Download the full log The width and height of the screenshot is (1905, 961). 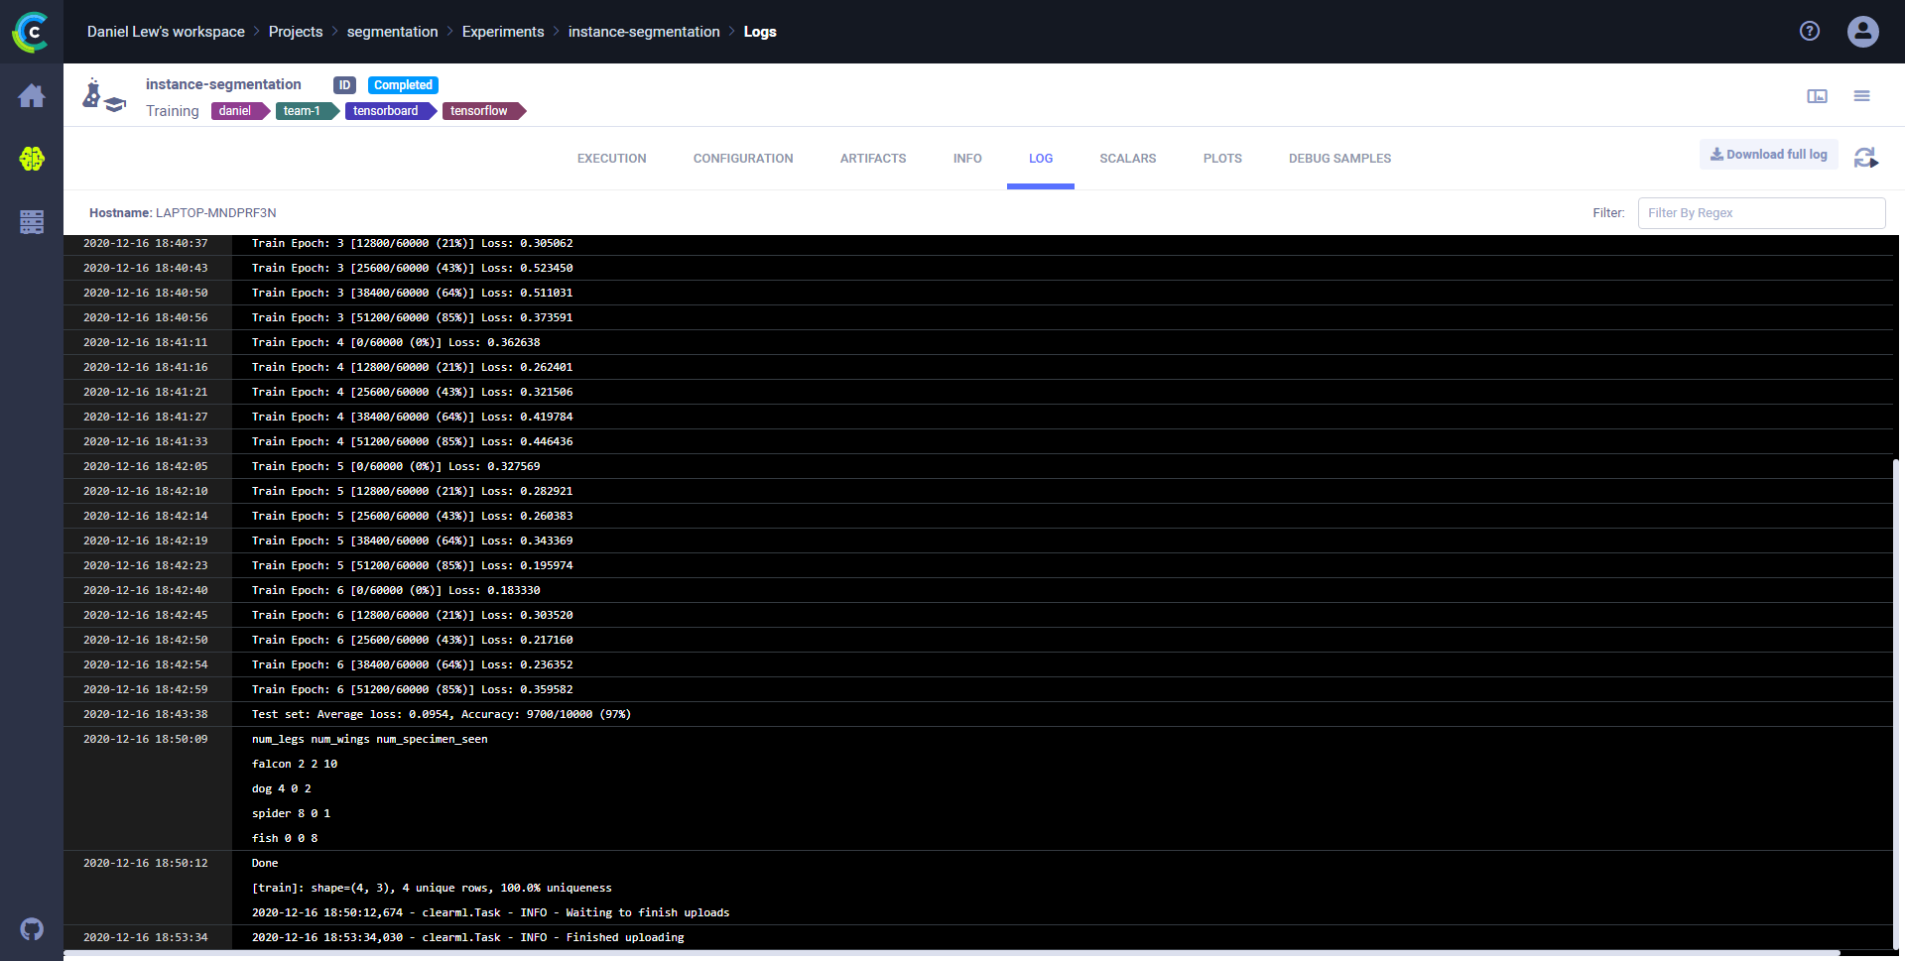pyautogui.click(x=1768, y=155)
